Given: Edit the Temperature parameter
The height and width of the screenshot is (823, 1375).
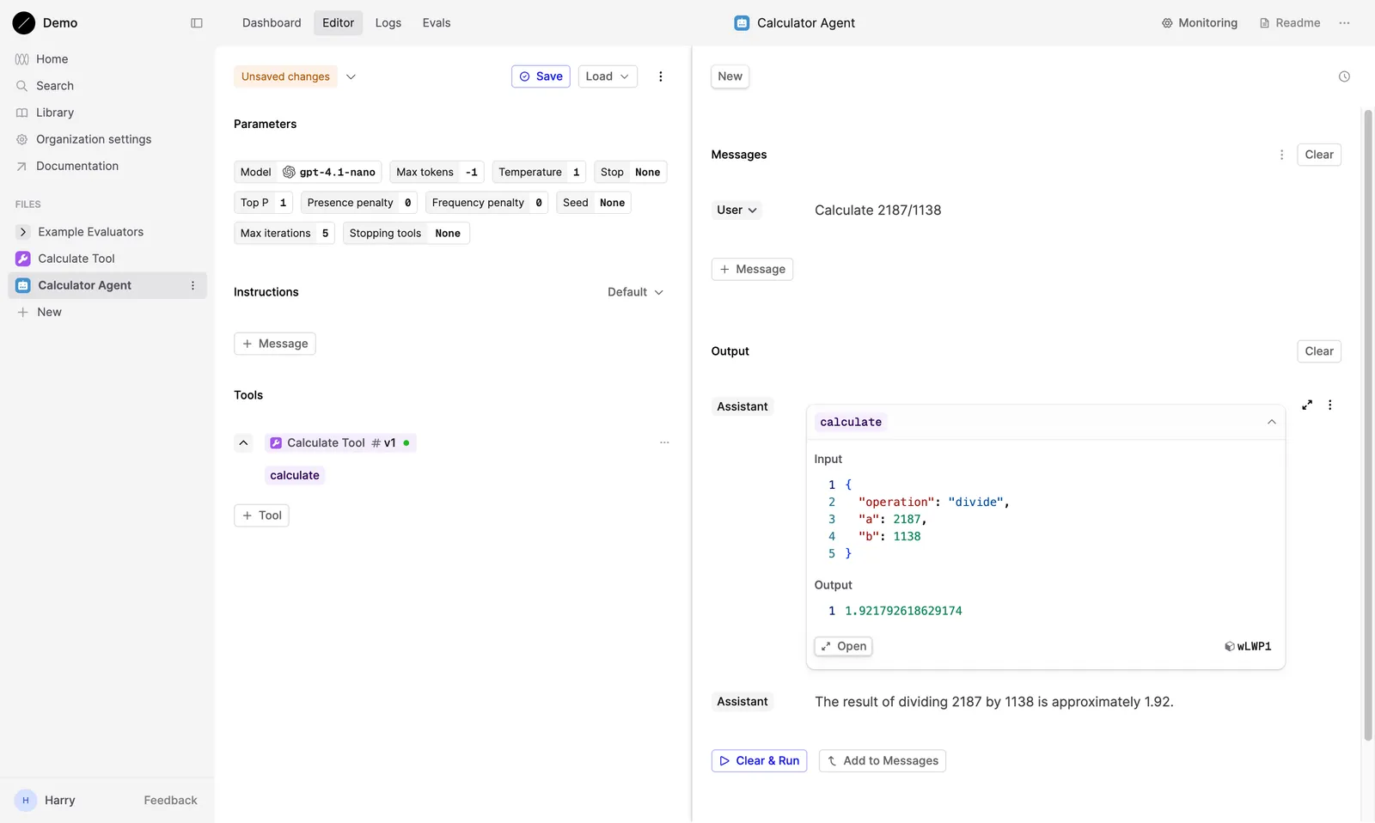Looking at the screenshot, I should [x=539, y=172].
